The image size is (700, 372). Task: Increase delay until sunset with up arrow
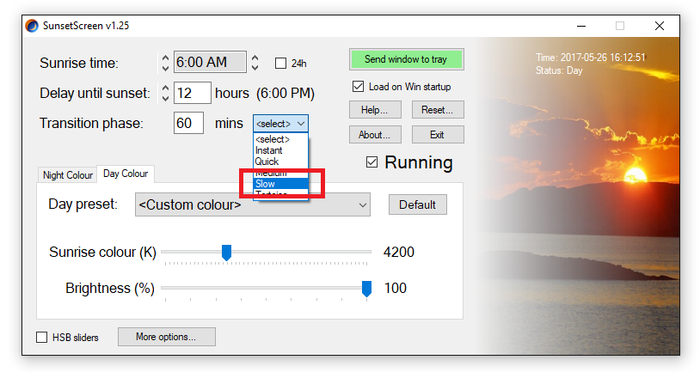pos(165,88)
